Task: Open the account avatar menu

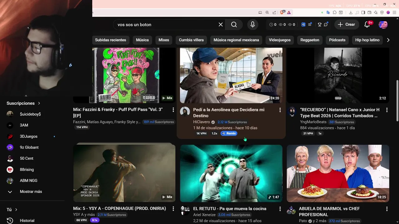Action: point(383,25)
